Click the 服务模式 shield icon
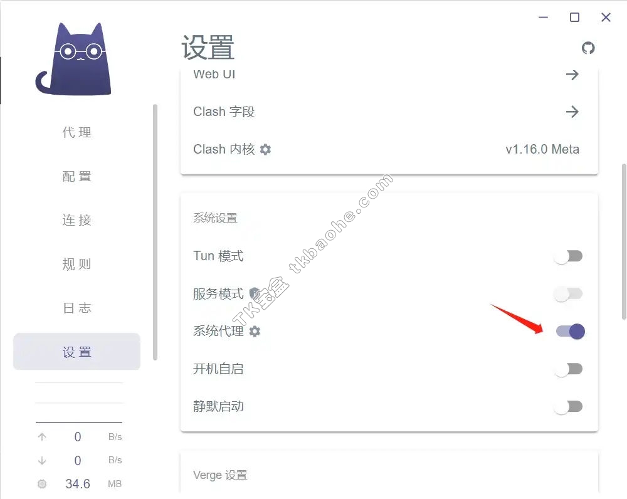Image resolution: width=627 pixels, height=499 pixels. (255, 293)
